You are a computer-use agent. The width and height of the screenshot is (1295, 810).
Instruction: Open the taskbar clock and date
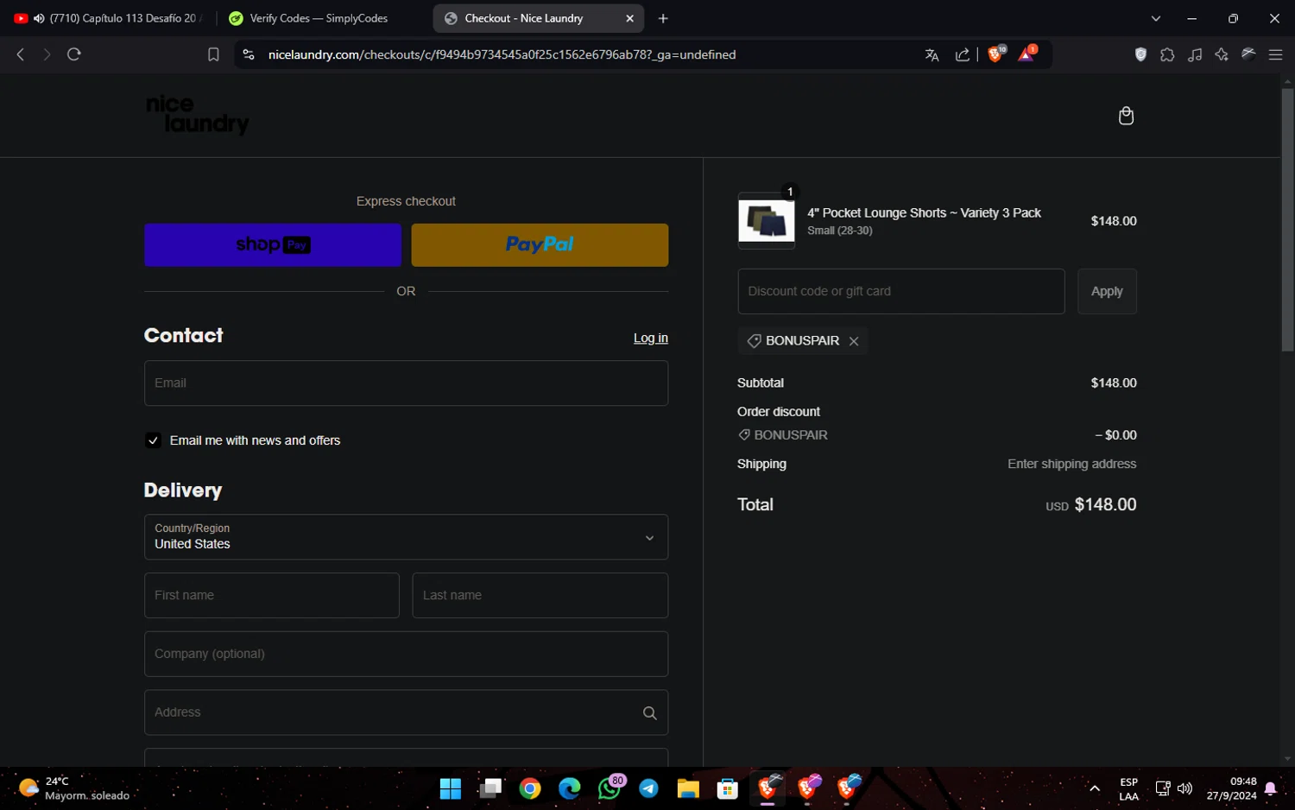point(1232,788)
